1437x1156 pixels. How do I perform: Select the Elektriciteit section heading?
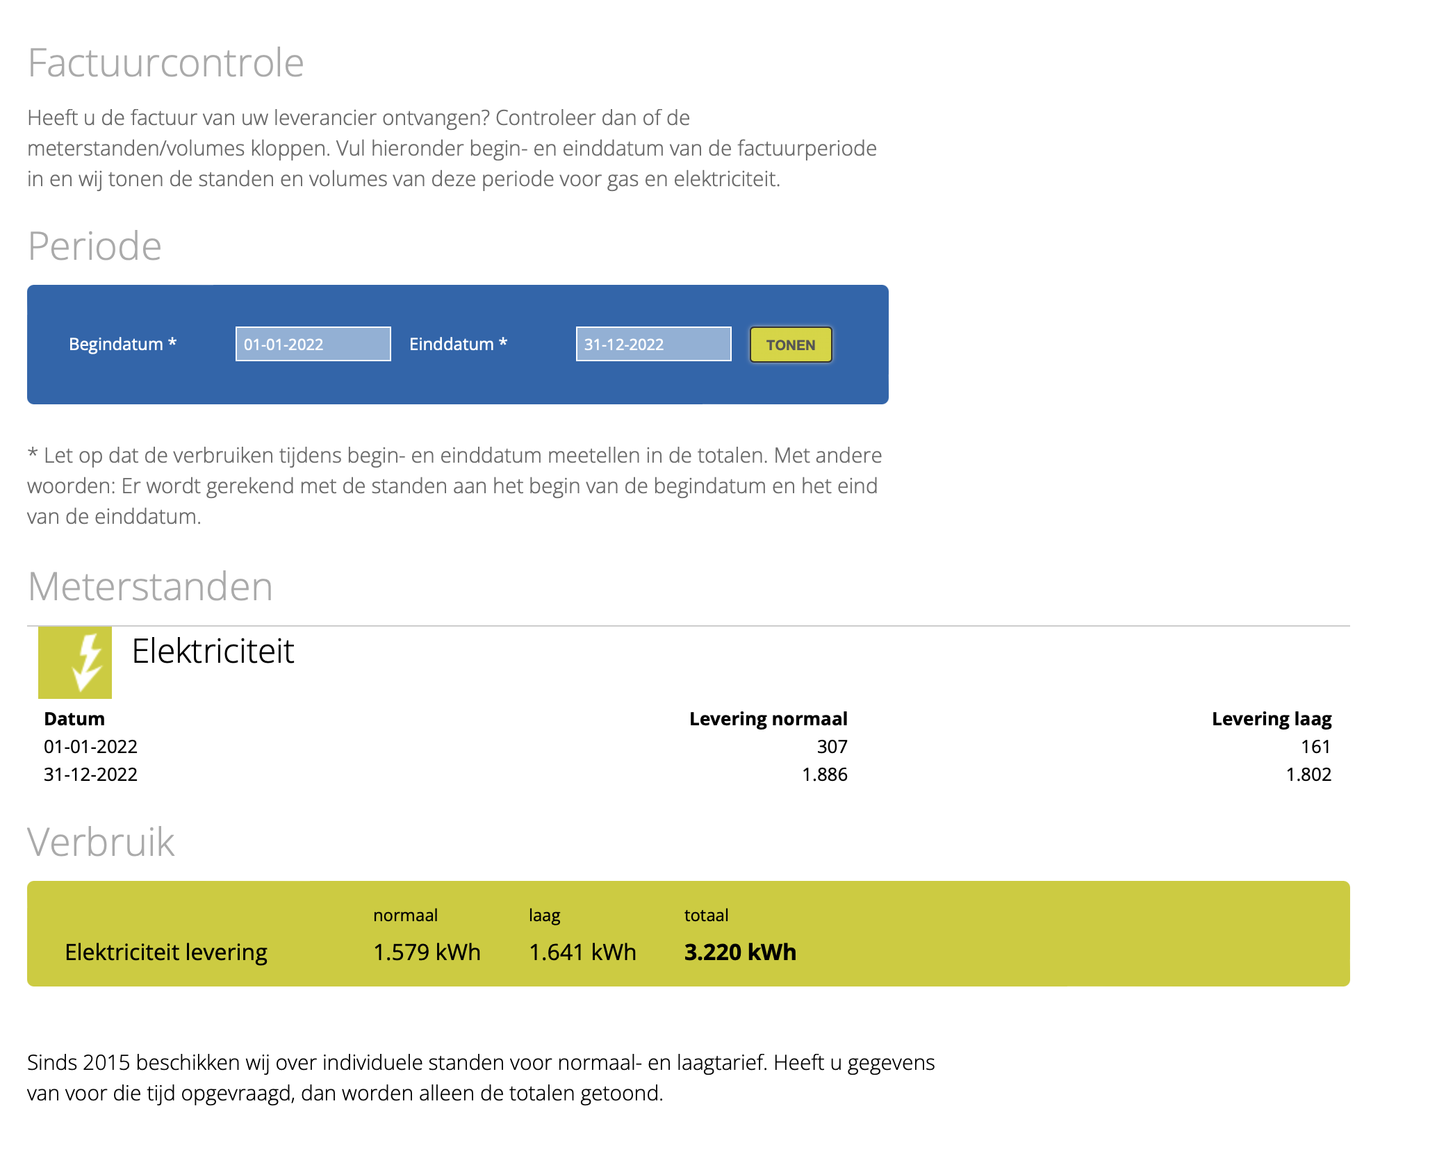click(x=213, y=652)
